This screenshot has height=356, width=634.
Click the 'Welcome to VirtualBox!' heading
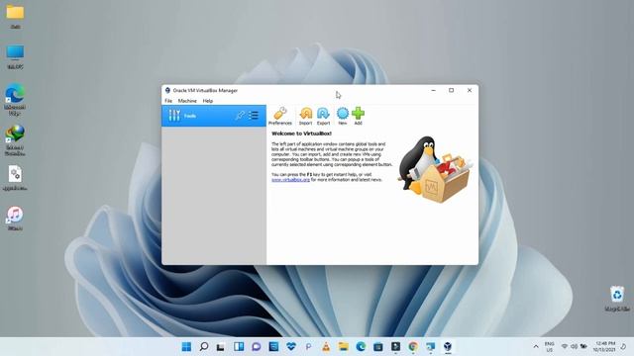[x=301, y=133]
